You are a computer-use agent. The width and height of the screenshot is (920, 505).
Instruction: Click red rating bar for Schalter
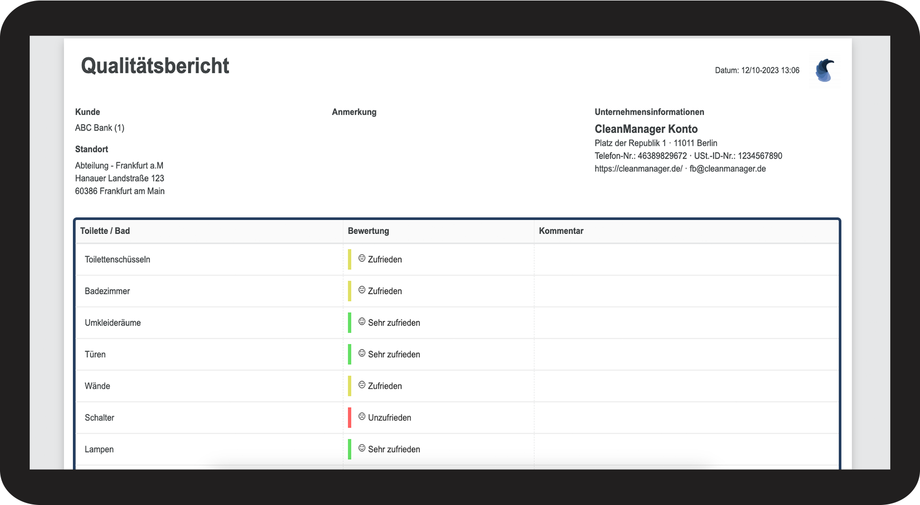click(349, 418)
